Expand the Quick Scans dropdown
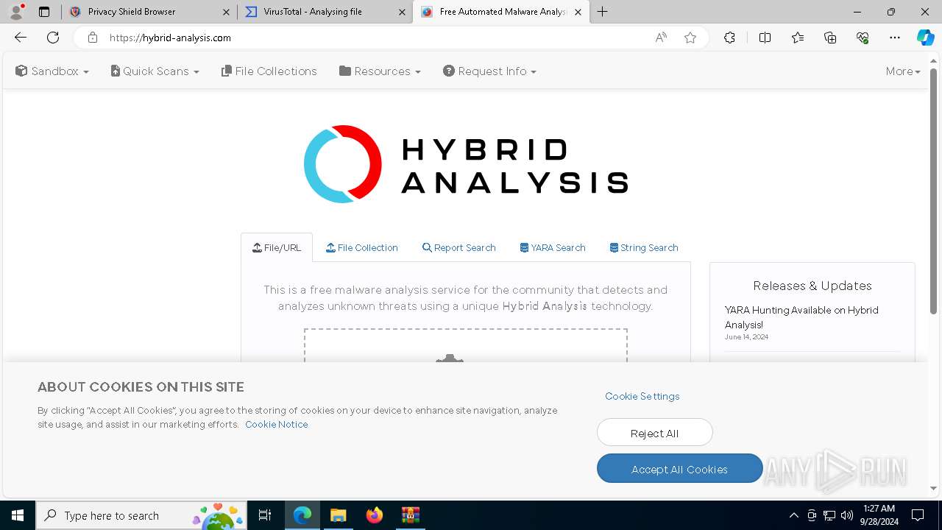The height and width of the screenshot is (530, 942). click(x=155, y=71)
